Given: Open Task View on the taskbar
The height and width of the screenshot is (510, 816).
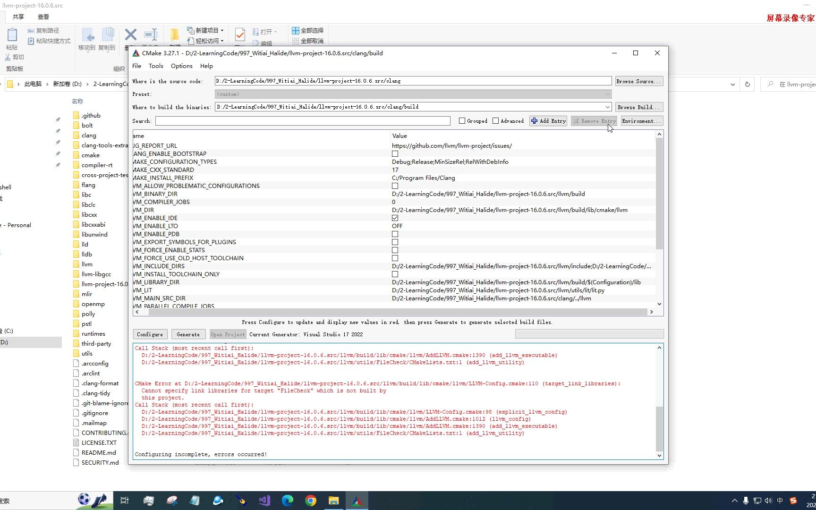Looking at the screenshot, I should [125, 501].
